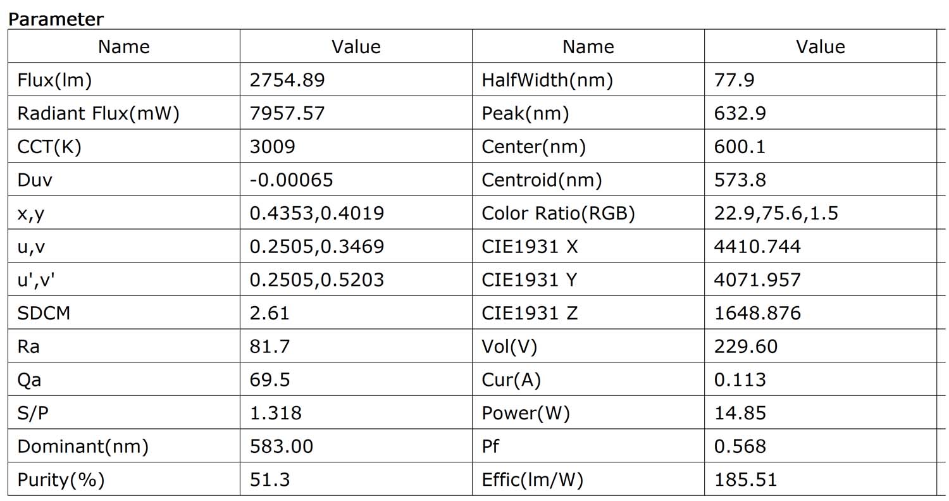Select the Duv value -0.00065
949x501 pixels.
coord(291,180)
